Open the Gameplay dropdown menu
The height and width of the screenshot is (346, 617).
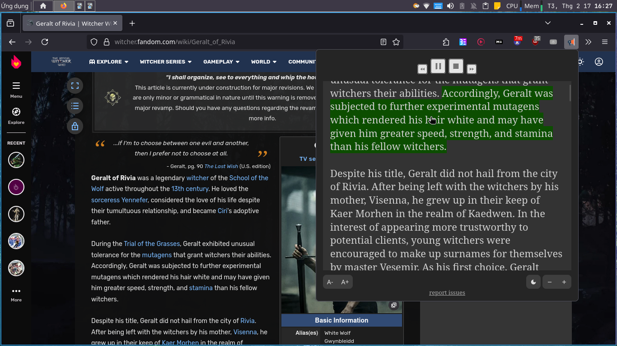(221, 62)
